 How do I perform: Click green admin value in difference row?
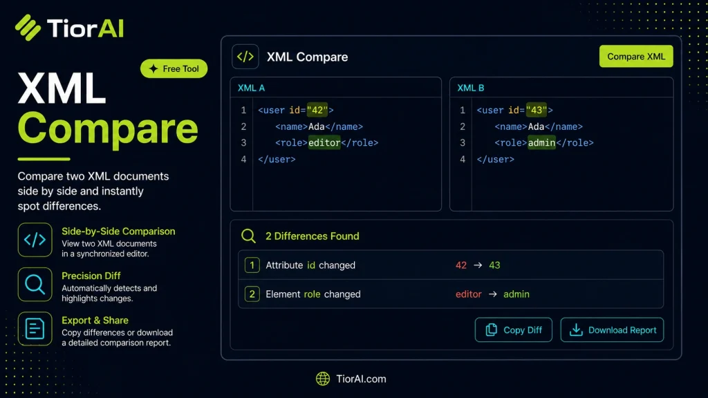516,294
